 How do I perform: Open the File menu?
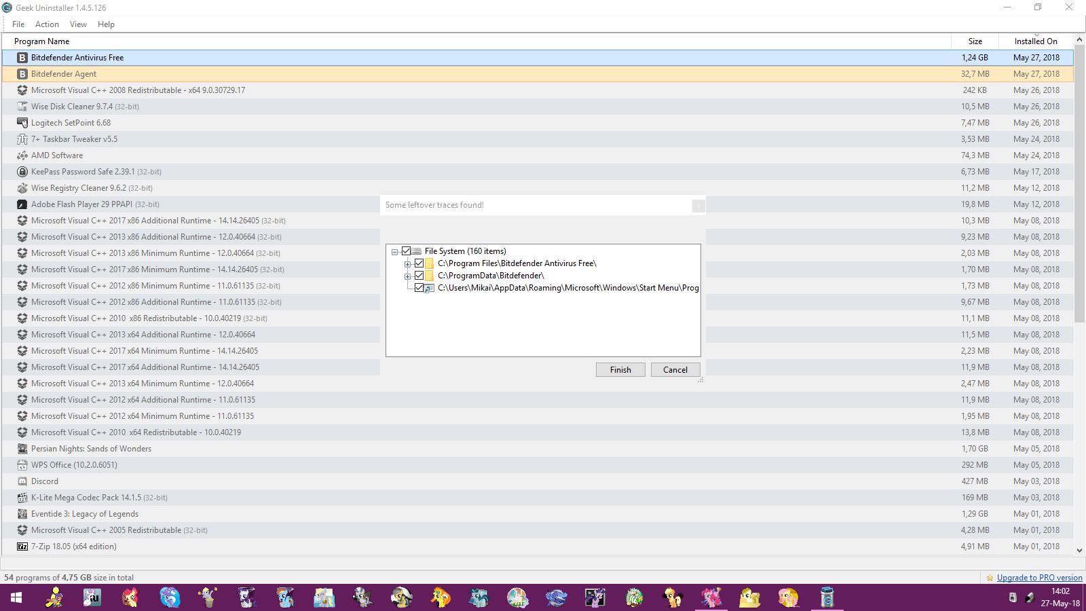click(18, 24)
